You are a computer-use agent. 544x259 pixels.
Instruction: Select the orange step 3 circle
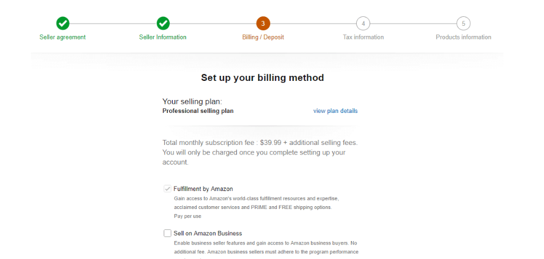coord(263,24)
